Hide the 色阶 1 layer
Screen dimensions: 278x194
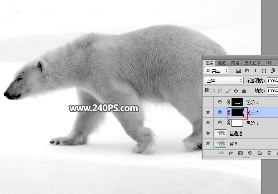point(208,123)
